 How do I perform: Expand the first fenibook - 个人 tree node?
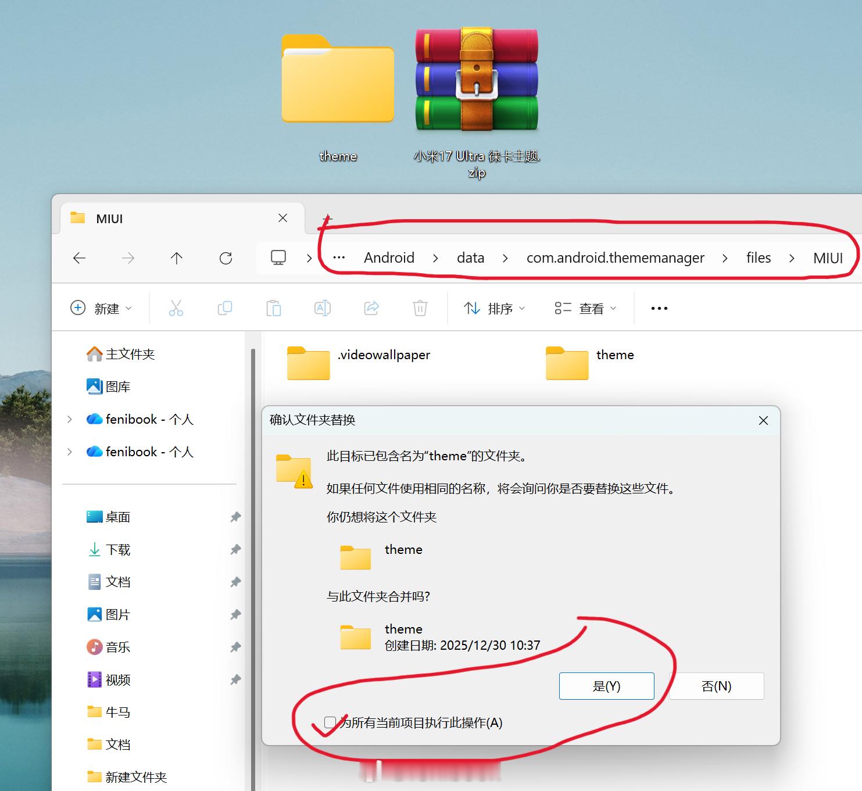(x=70, y=419)
